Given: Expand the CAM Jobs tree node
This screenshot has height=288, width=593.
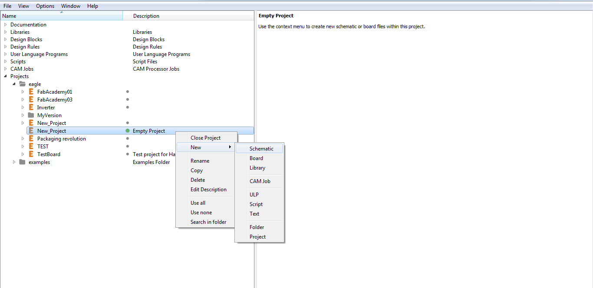Looking at the screenshot, I should click(5, 69).
